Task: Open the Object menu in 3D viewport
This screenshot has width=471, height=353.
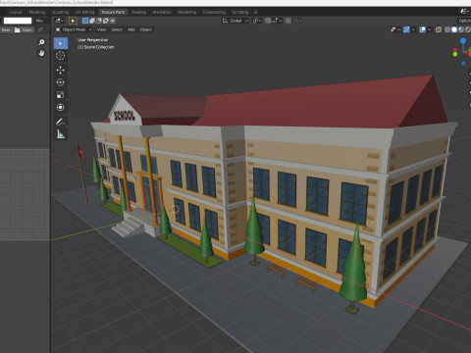Action: coord(145,29)
